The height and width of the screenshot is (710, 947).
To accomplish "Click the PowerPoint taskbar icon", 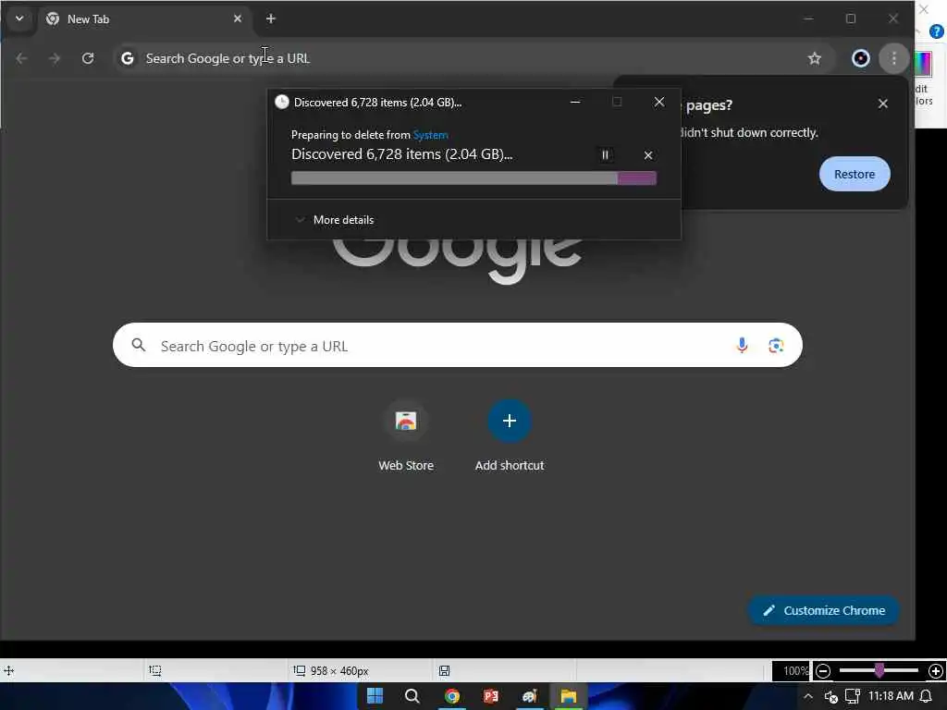I will click(490, 696).
